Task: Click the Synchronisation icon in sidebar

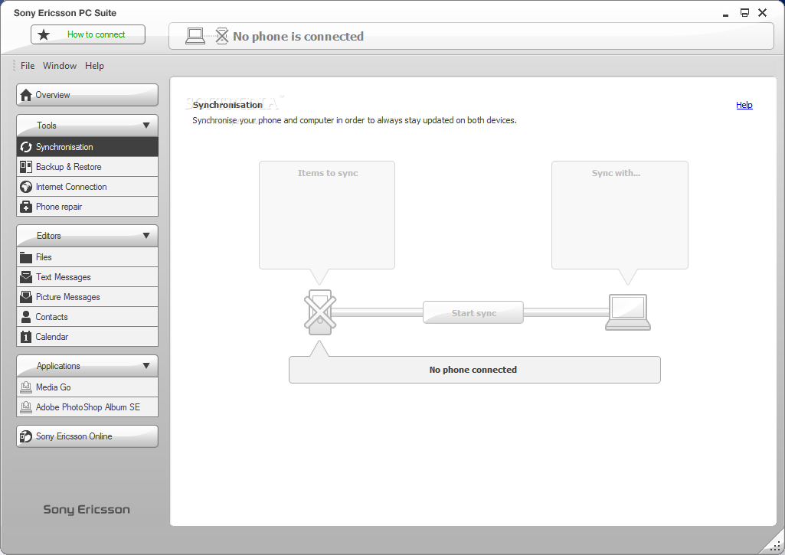Action: (x=26, y=147)
